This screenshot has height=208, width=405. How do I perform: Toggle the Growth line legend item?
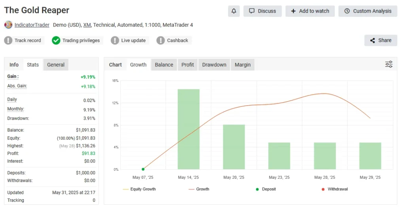(x=199, y=189)
